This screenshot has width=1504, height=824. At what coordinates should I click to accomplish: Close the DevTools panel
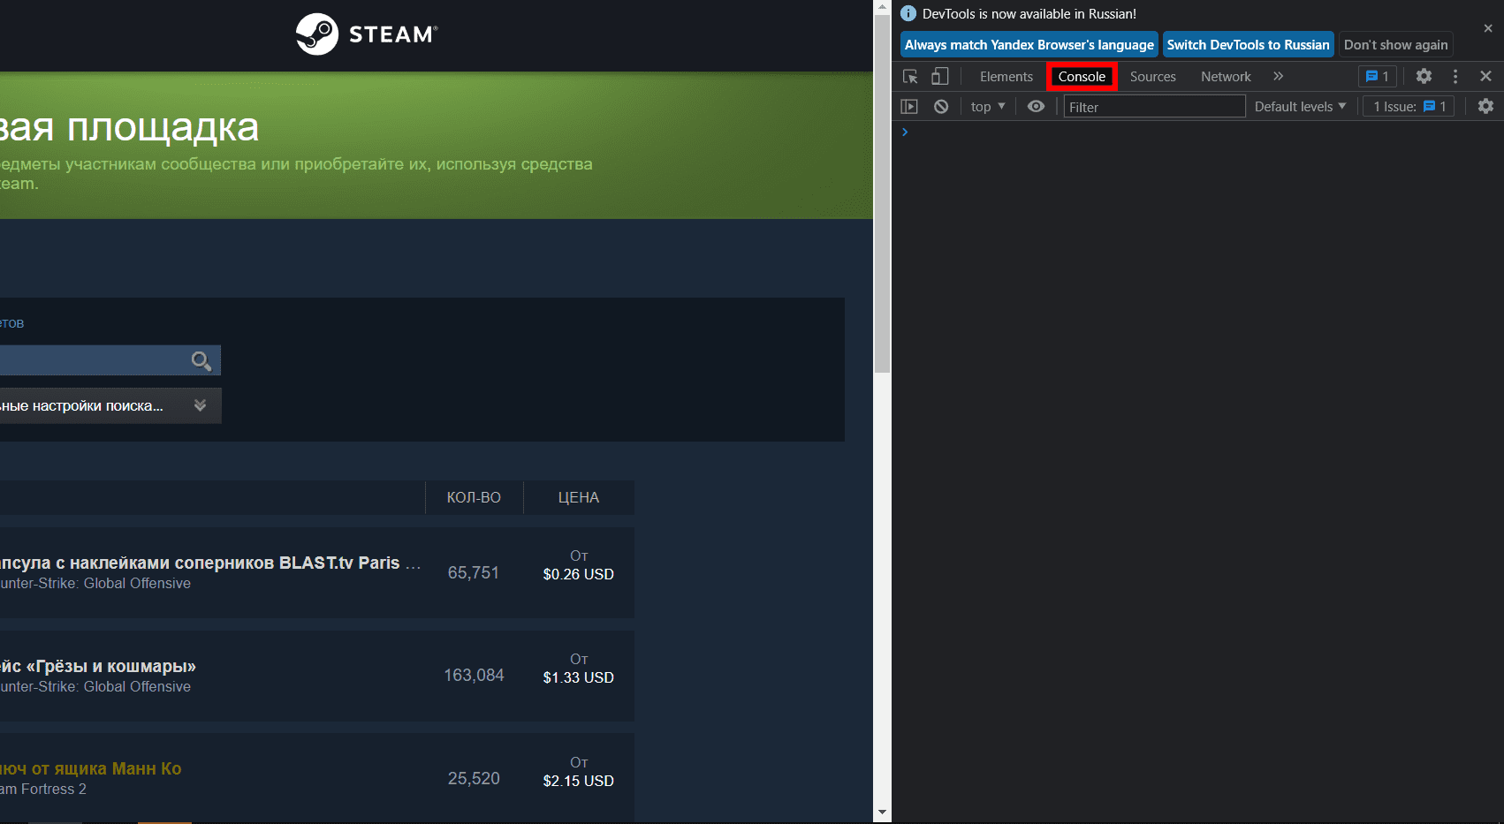[1485, 77]
